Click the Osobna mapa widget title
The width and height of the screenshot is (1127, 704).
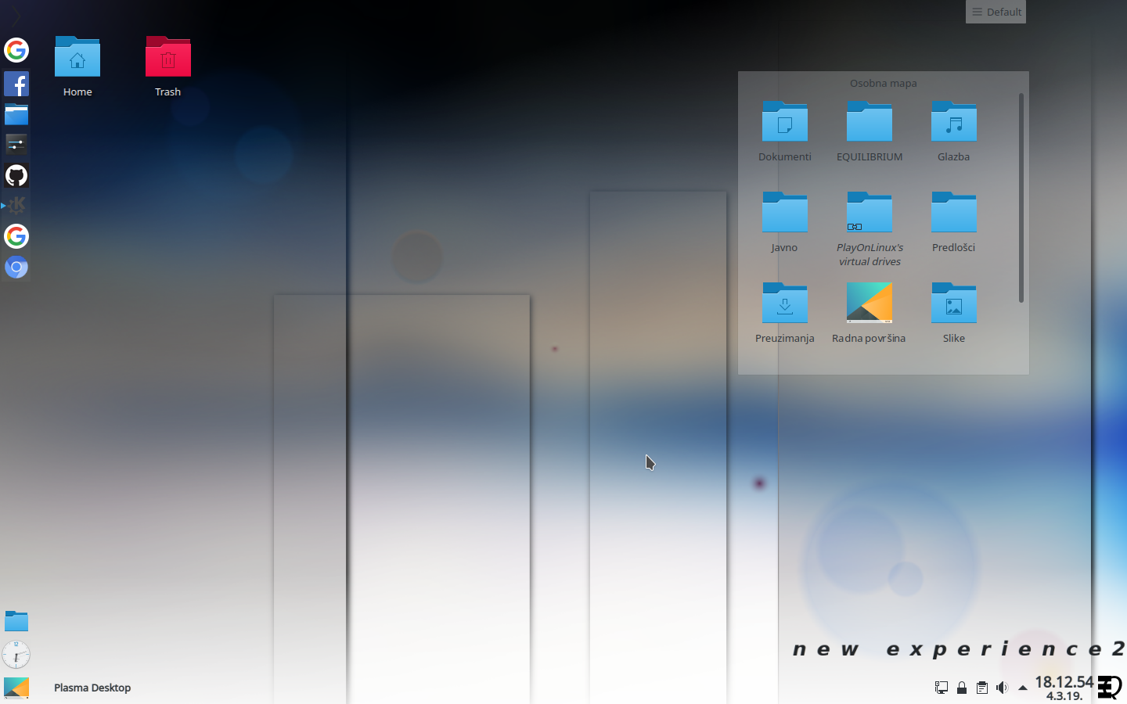pos(883,83)
